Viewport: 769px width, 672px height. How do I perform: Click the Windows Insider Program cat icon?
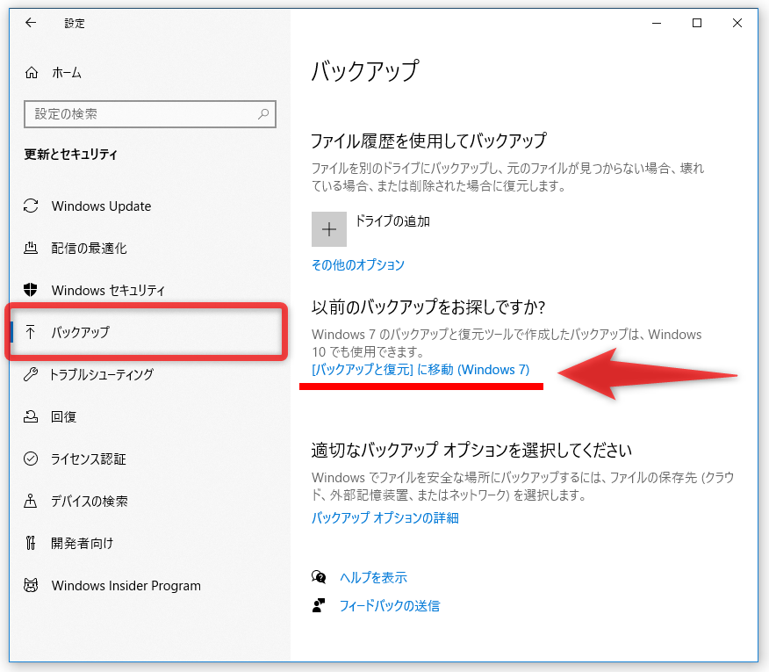[31, 585]
